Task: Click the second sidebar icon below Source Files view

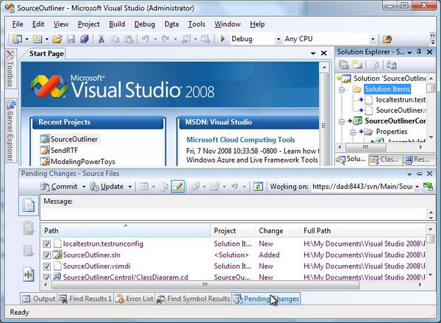Action: 29,251
